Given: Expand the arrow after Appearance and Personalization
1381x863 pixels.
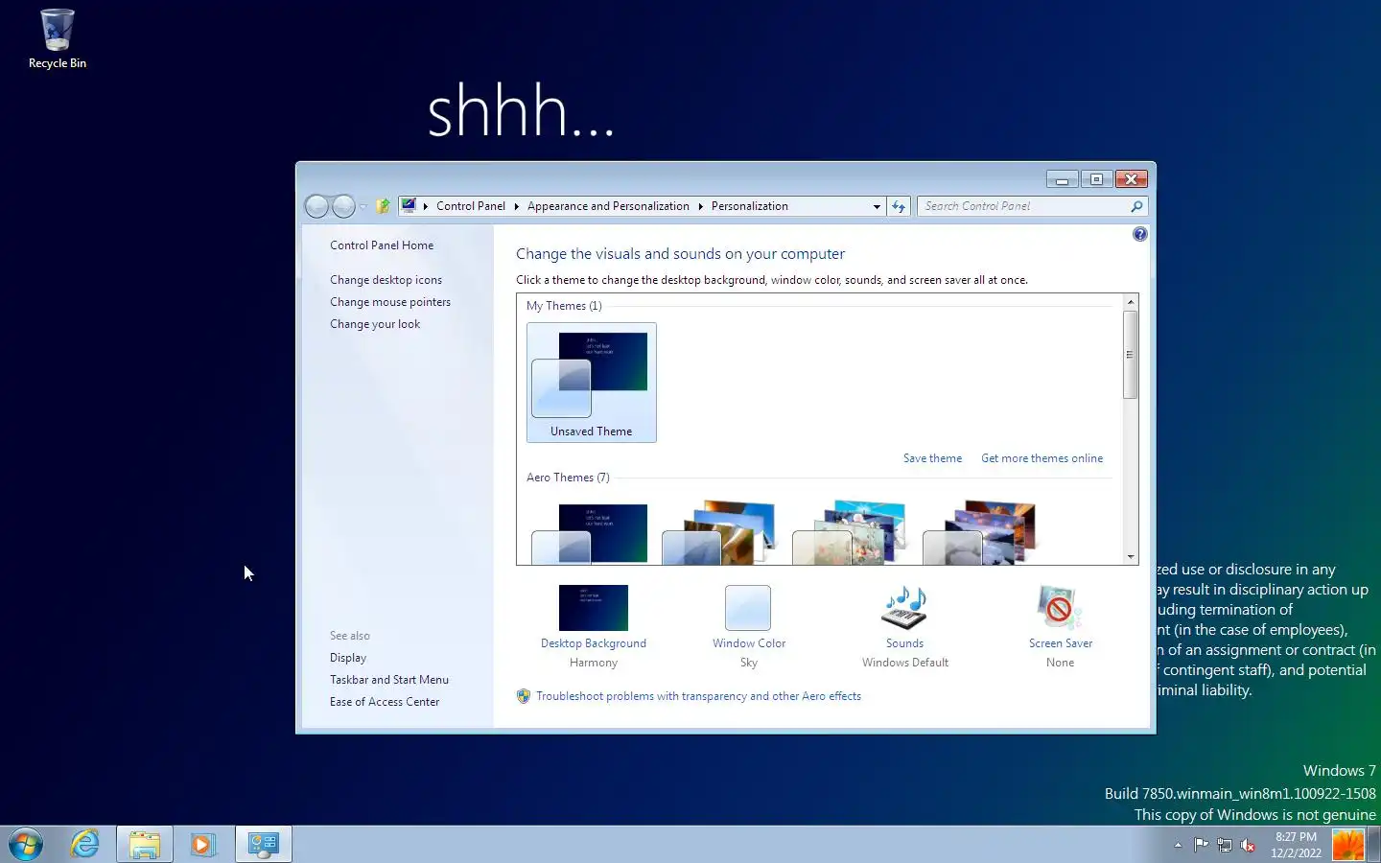Looking at the screenshot, I should 700,206.
